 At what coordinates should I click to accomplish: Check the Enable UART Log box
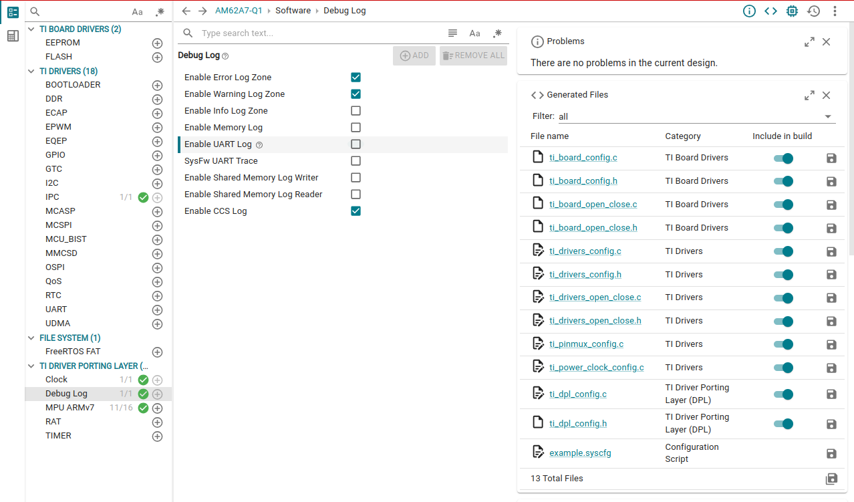(355, 144)
